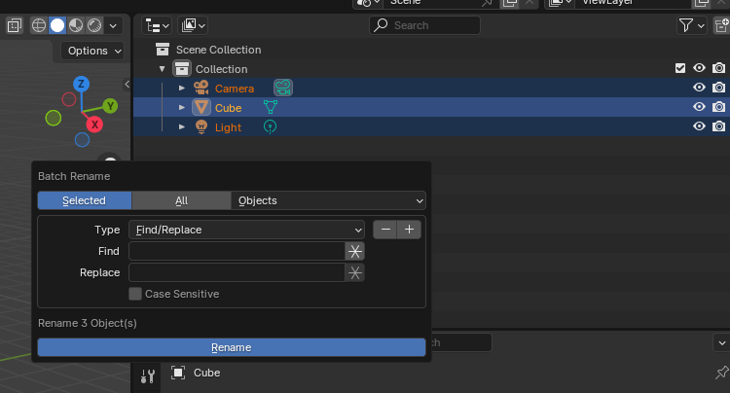Switch to rendered shading mode
This screenshot has height=393, width=730.
click(94, 25)
